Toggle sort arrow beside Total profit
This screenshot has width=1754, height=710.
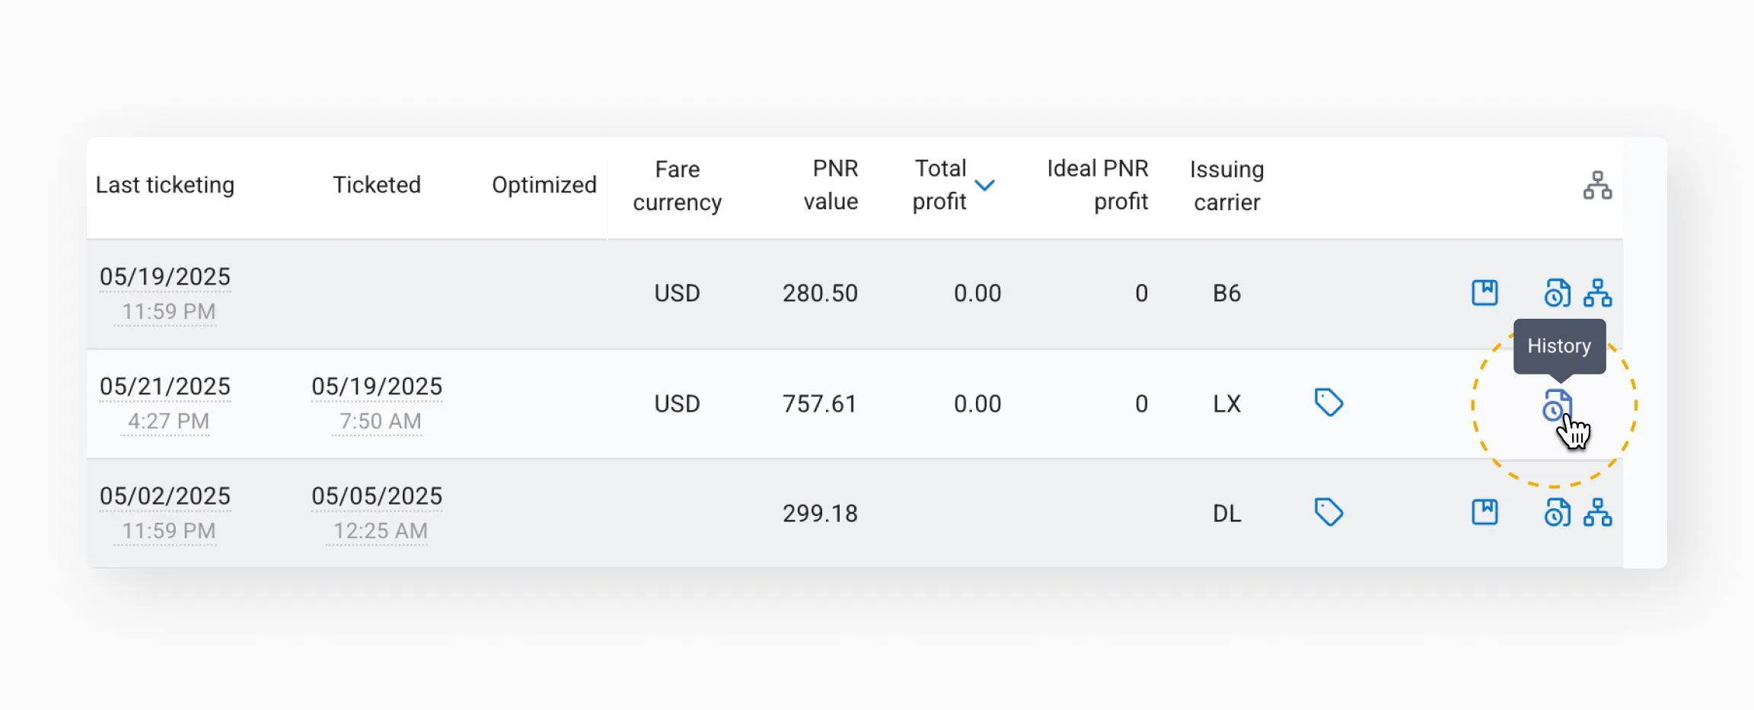coord(984,185)
